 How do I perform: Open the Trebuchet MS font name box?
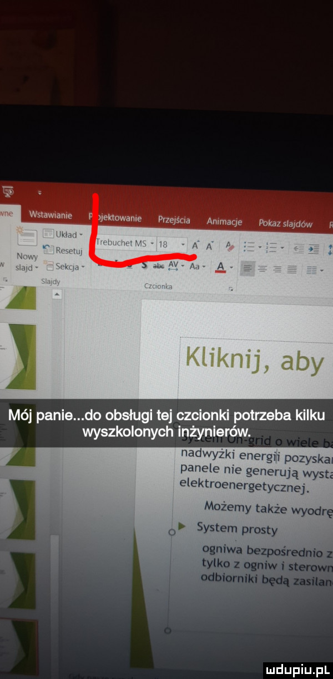(124, 243)
